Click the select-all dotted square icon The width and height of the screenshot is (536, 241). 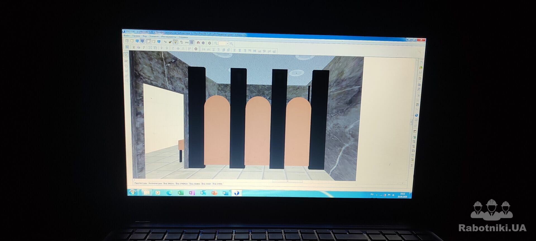(x=127, y=47)
